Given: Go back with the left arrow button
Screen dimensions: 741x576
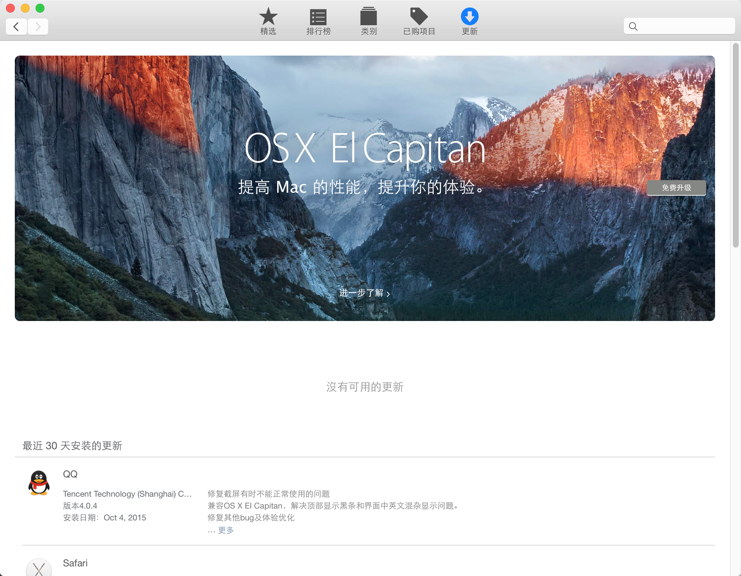Looking at the screenshot, I should click(x=16, y=27).
